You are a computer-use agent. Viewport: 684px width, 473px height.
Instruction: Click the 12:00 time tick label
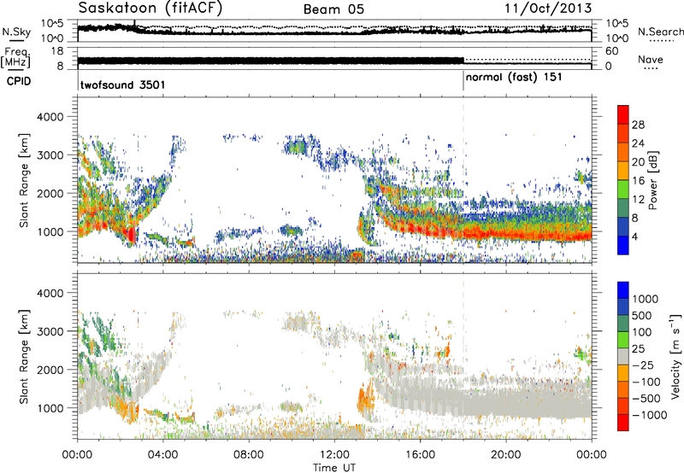point(334,455)
